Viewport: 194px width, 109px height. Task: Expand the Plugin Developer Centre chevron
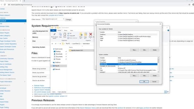click(x=25, y=41)
